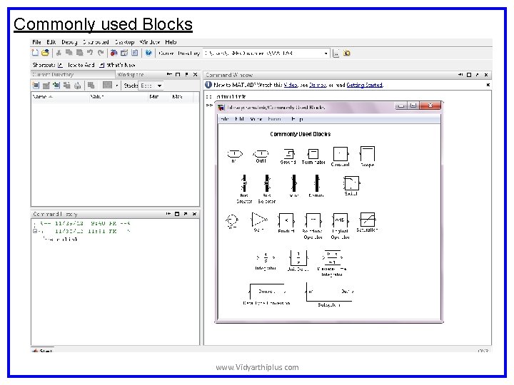The image size is (514, 385).
Task: Go up one directory level icon
Action: click(x=346, y=53)
